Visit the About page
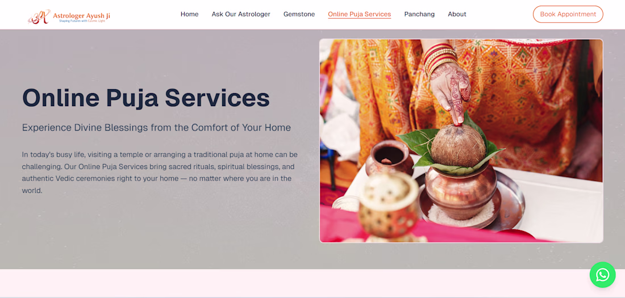The height and width of the screenshot is (298, 625). 457,14
